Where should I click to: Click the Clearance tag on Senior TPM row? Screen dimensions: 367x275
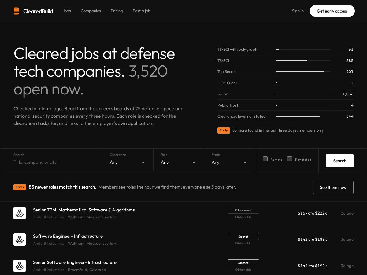pos(243,210)
